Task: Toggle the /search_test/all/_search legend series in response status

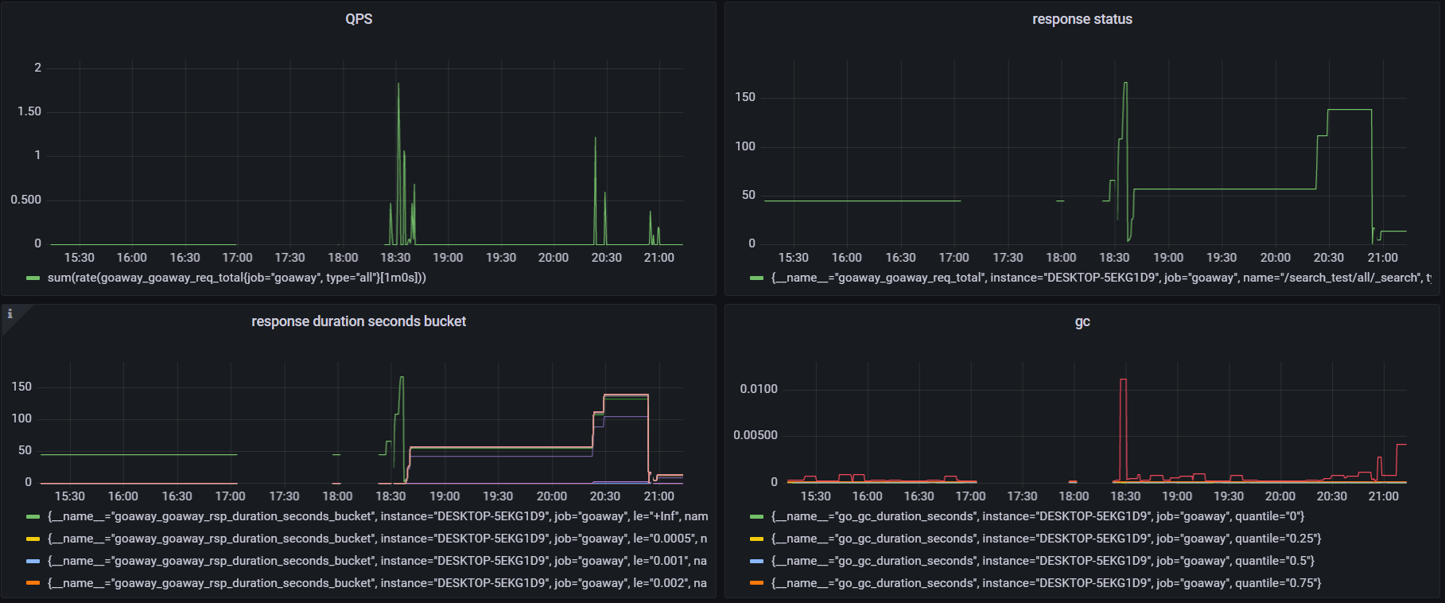Action: (1101, 278)
